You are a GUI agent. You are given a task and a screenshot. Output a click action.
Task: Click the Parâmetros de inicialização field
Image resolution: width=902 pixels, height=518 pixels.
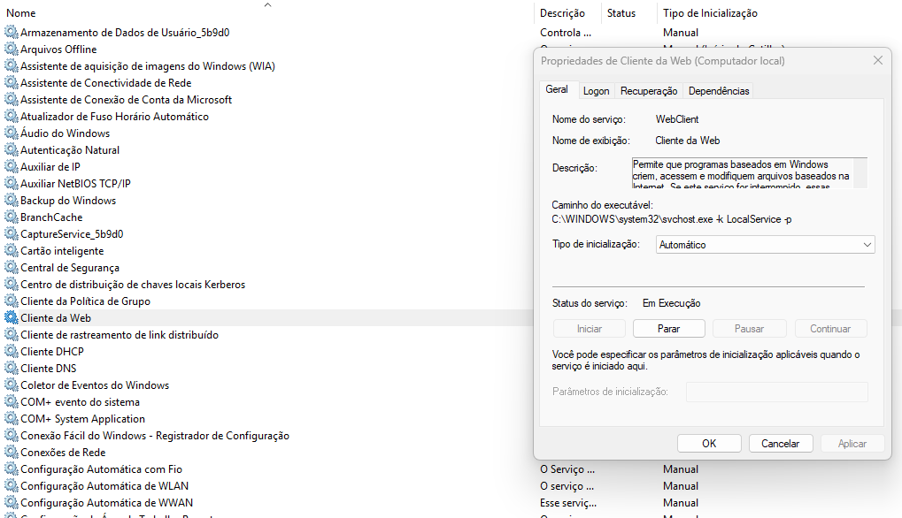coord(776,392)
